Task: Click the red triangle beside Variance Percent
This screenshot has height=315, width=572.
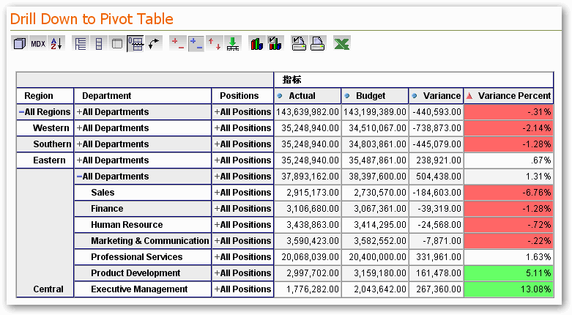Action: [x=470, y=96]
